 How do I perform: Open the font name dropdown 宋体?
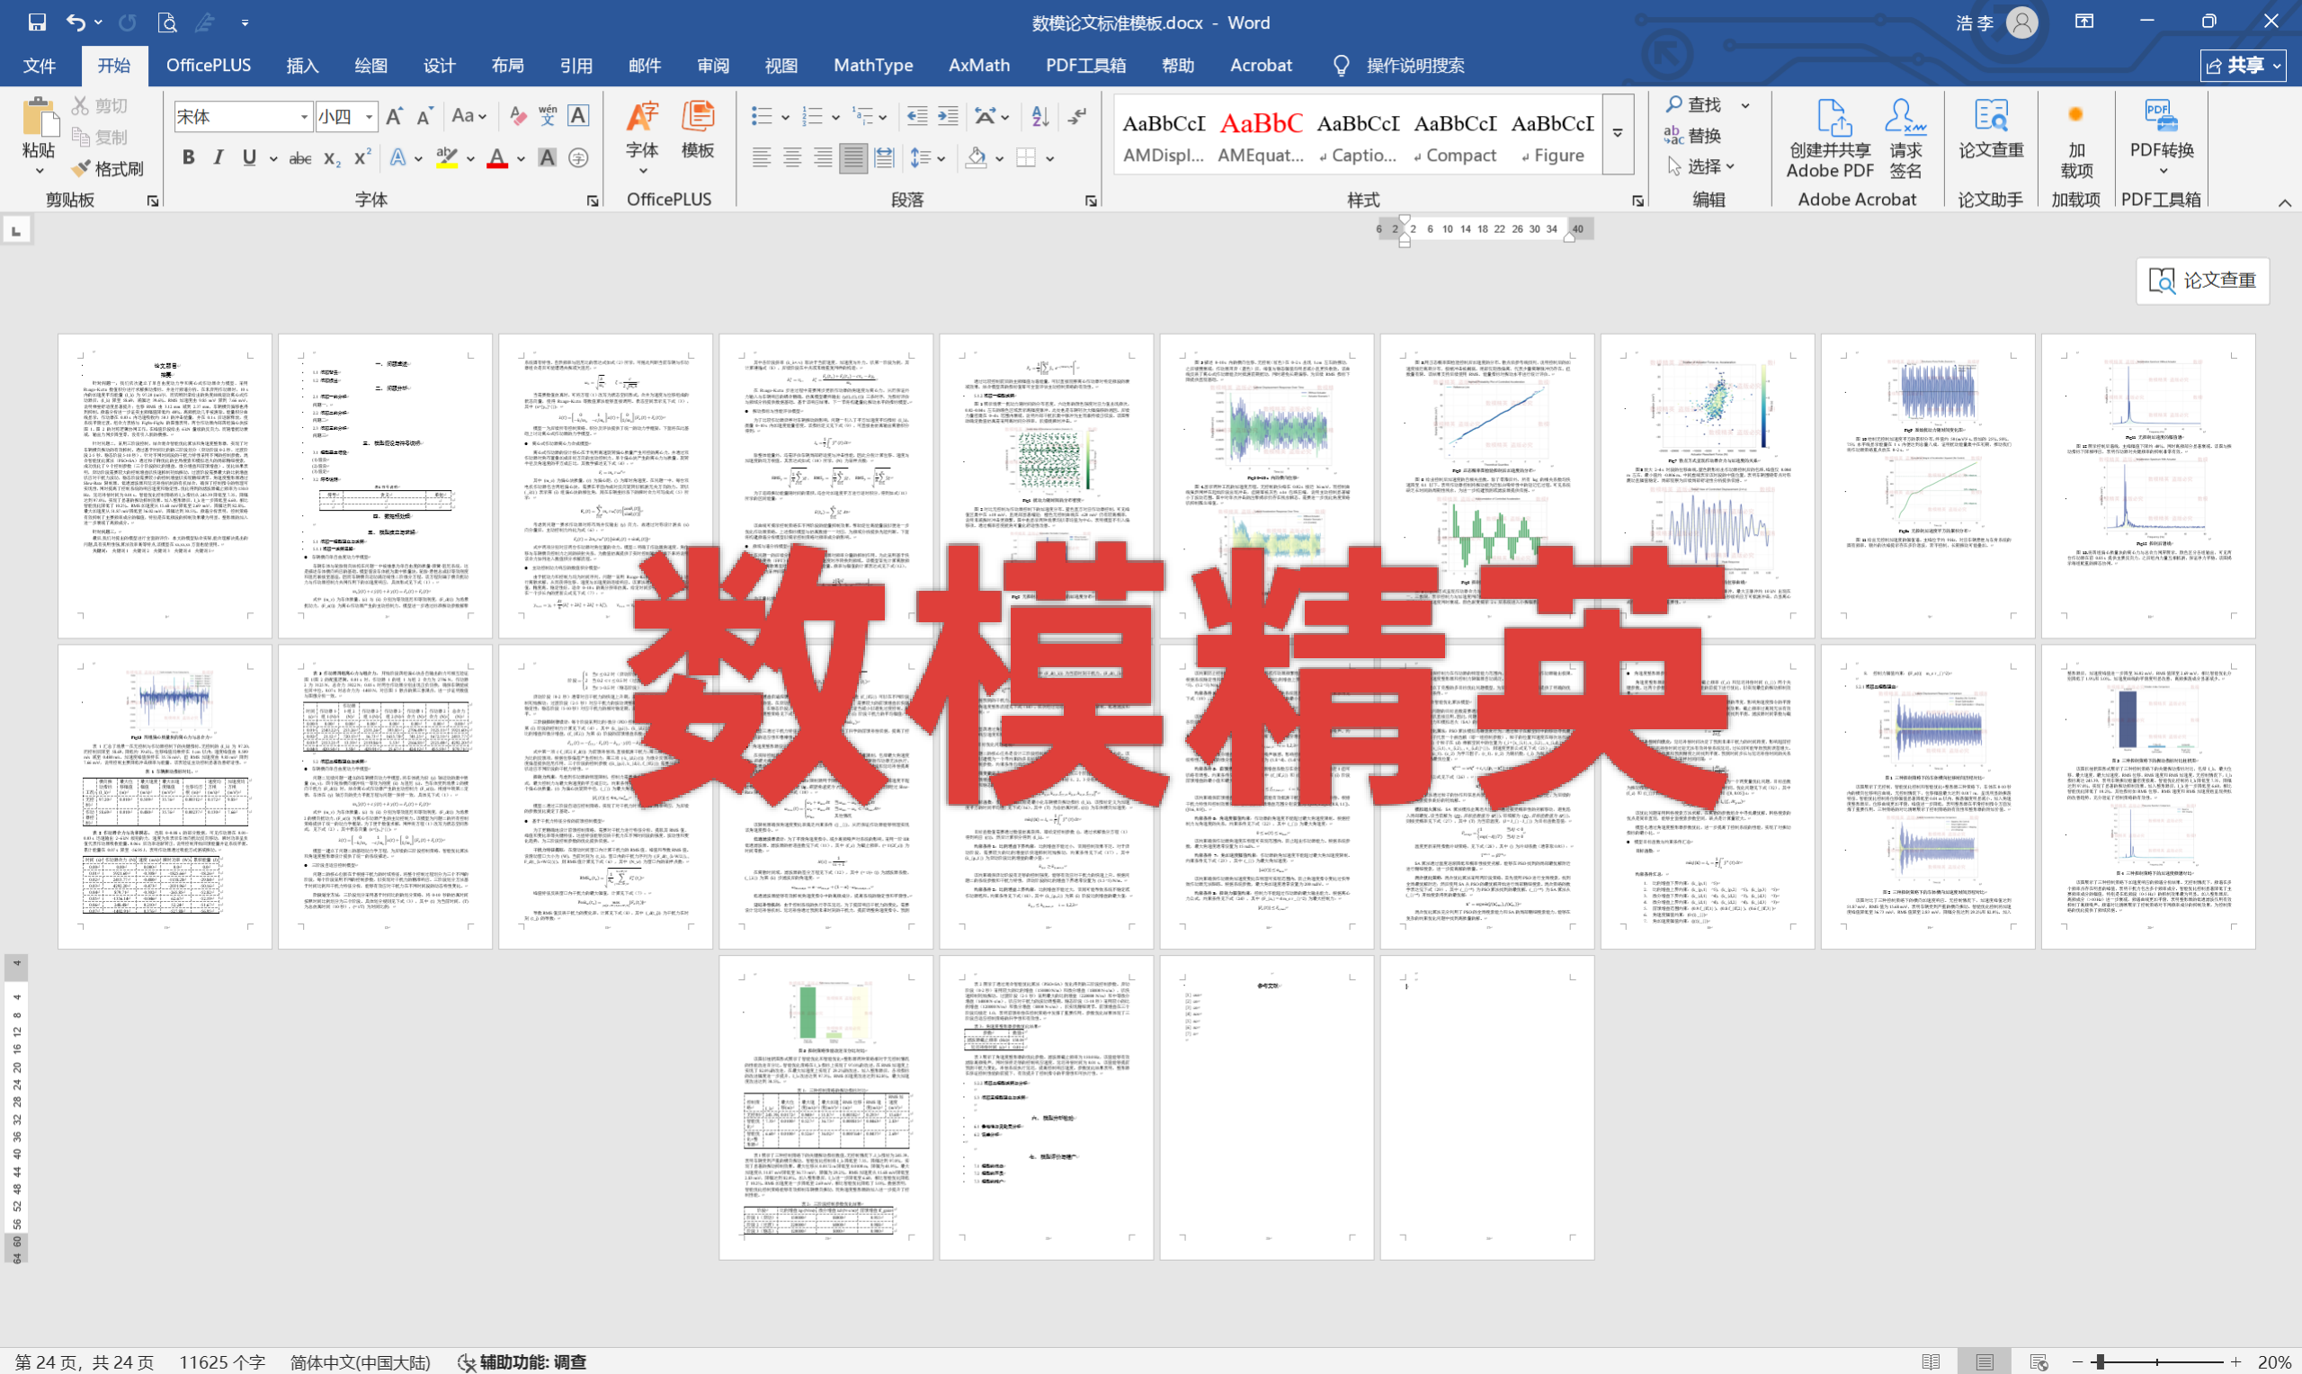(304, 117)
